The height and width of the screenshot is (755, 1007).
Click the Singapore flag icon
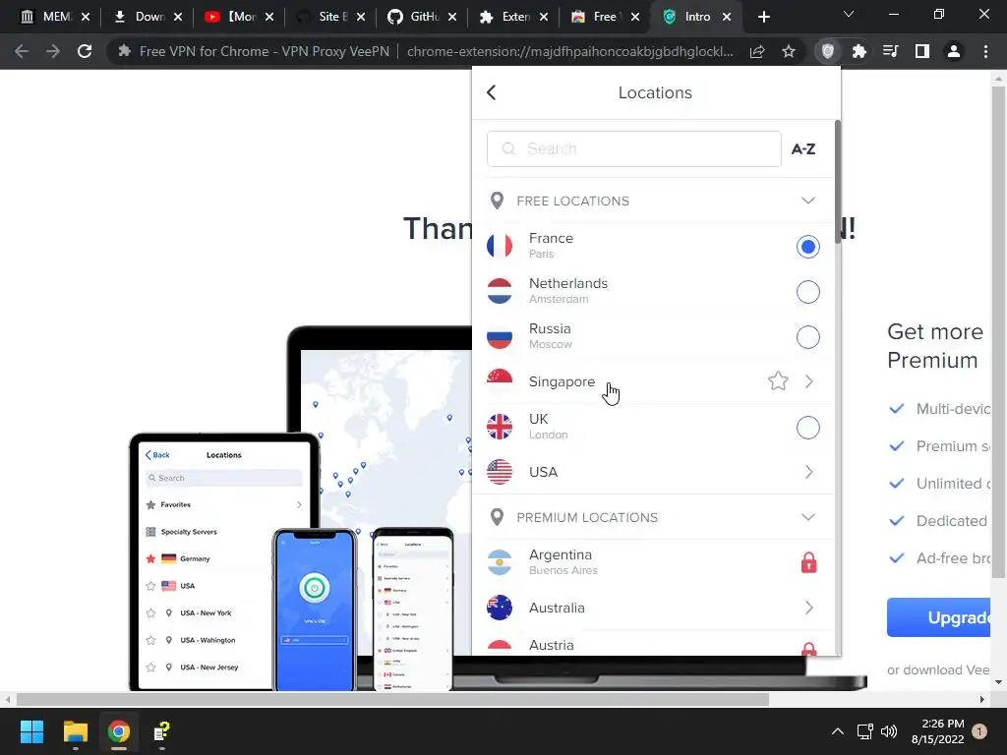tap(500, 381)
